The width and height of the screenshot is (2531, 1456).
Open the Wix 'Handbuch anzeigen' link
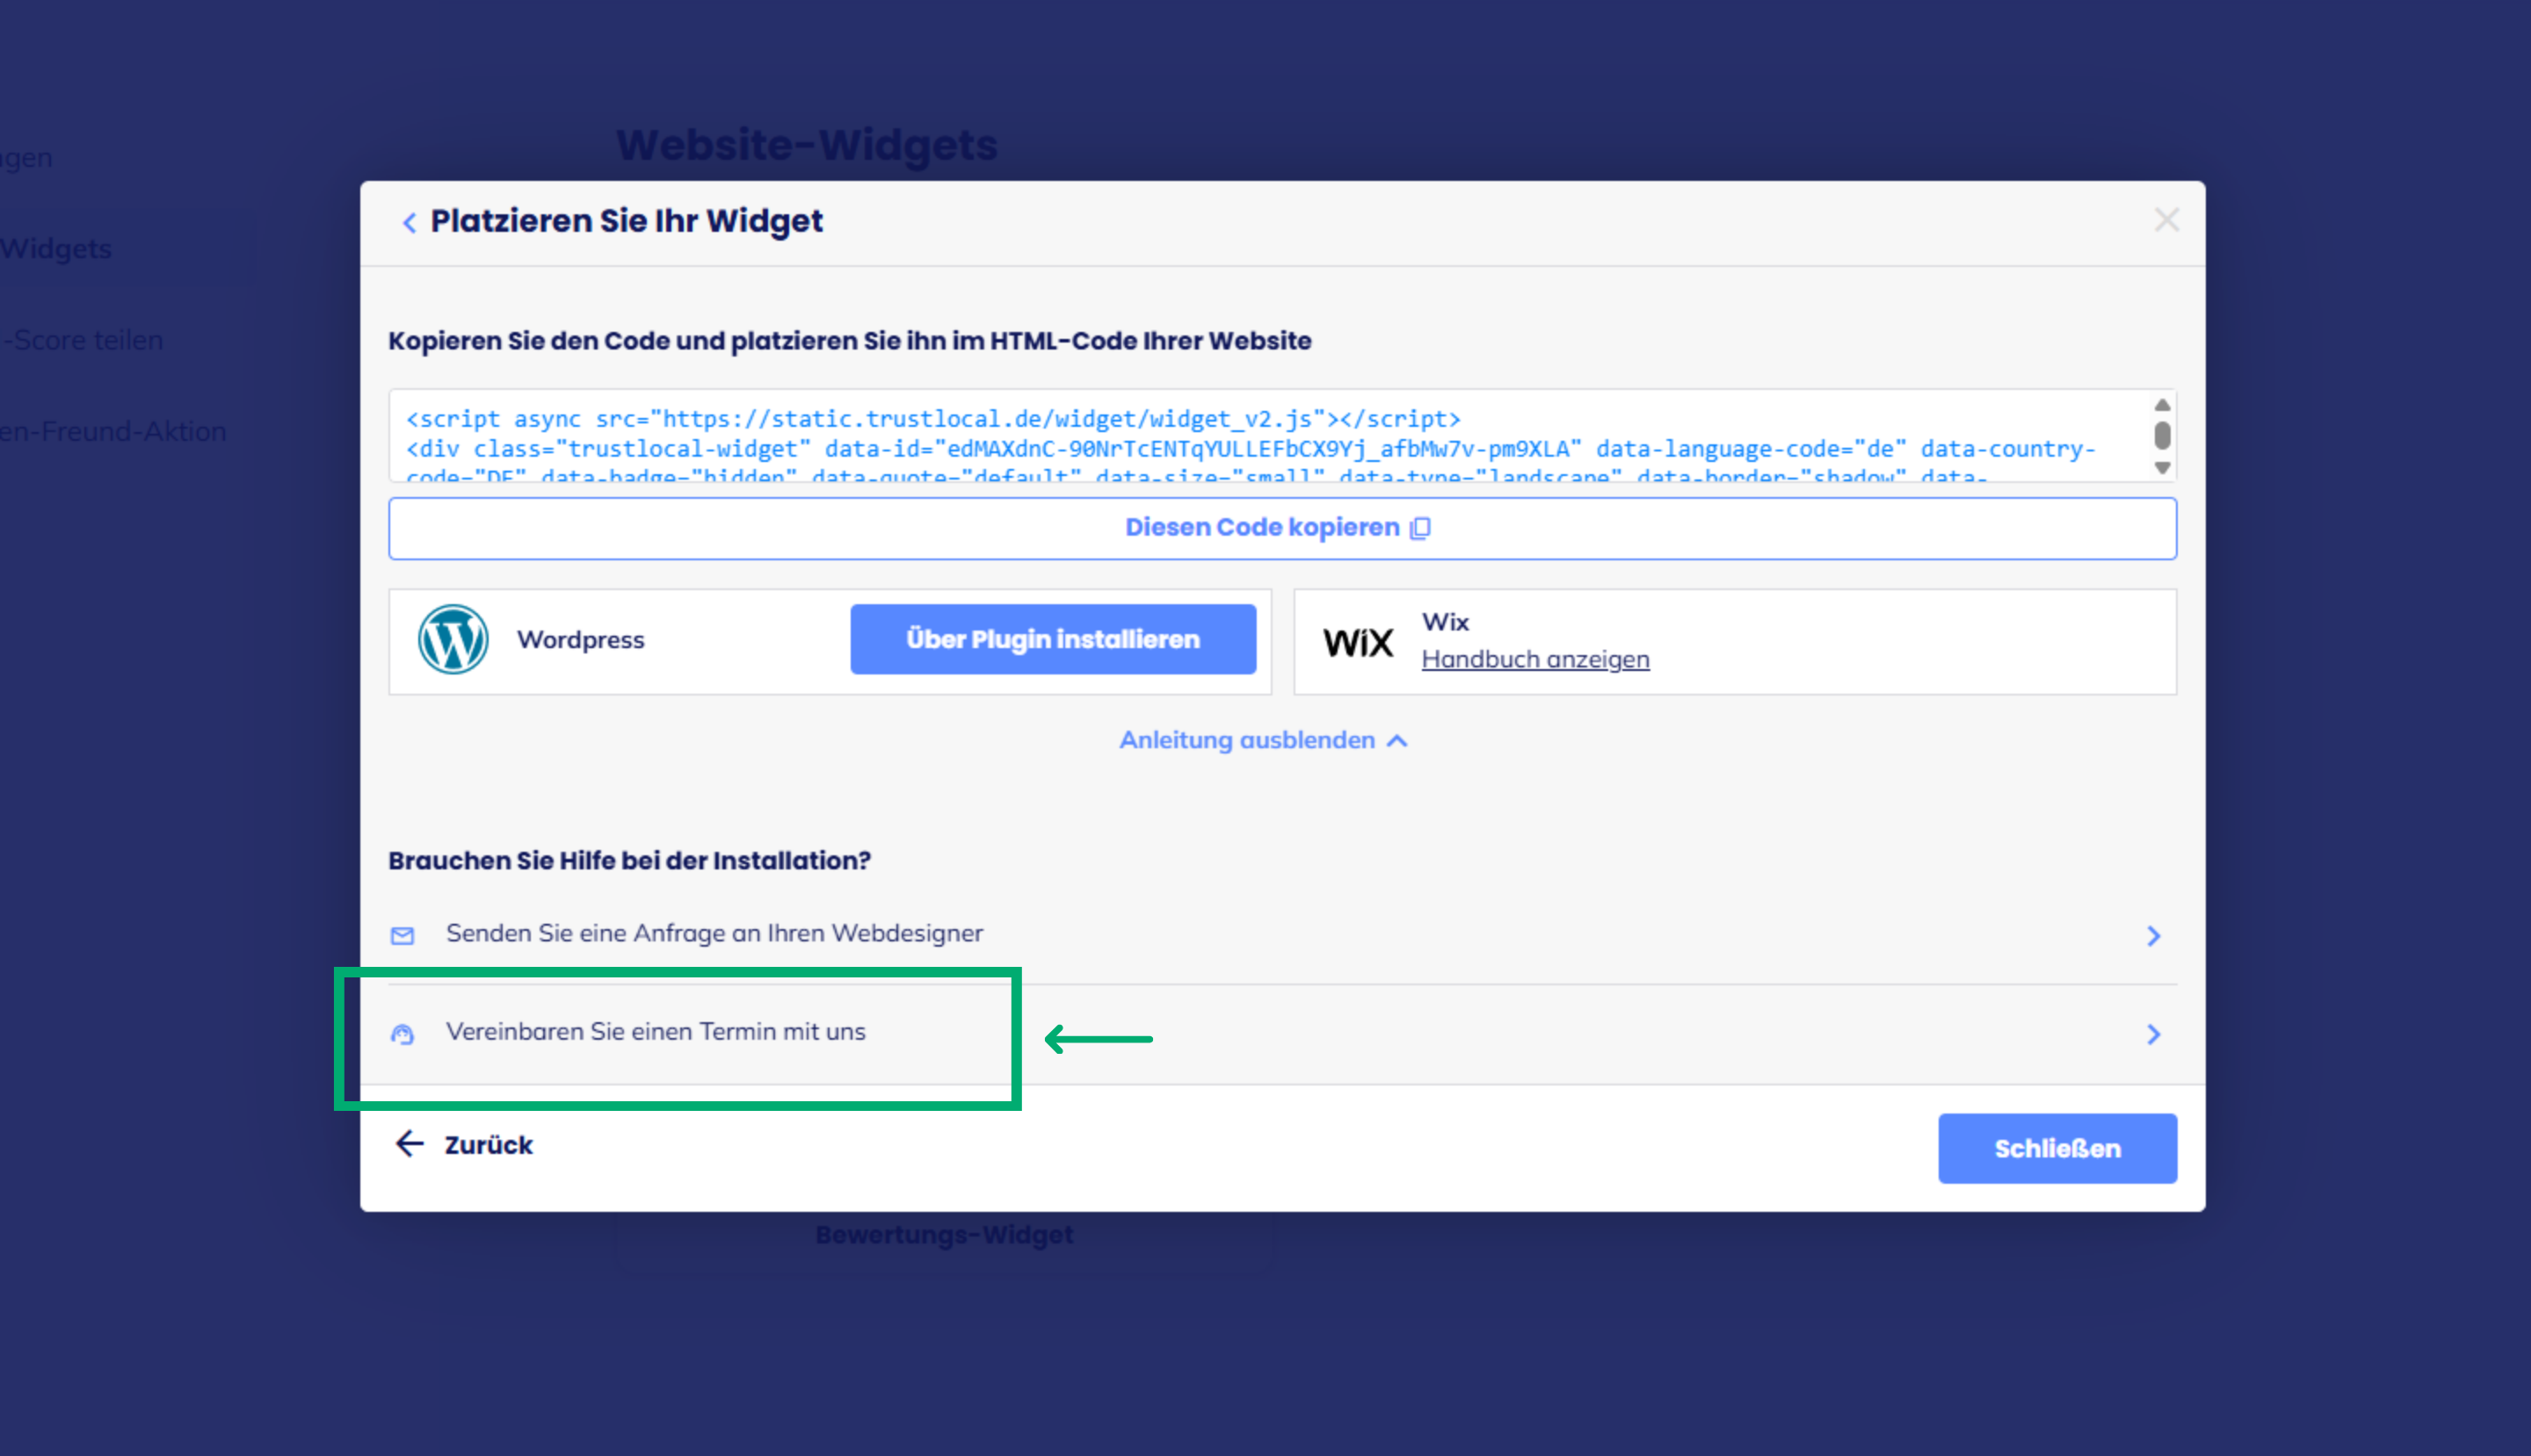pos(1535,660)
